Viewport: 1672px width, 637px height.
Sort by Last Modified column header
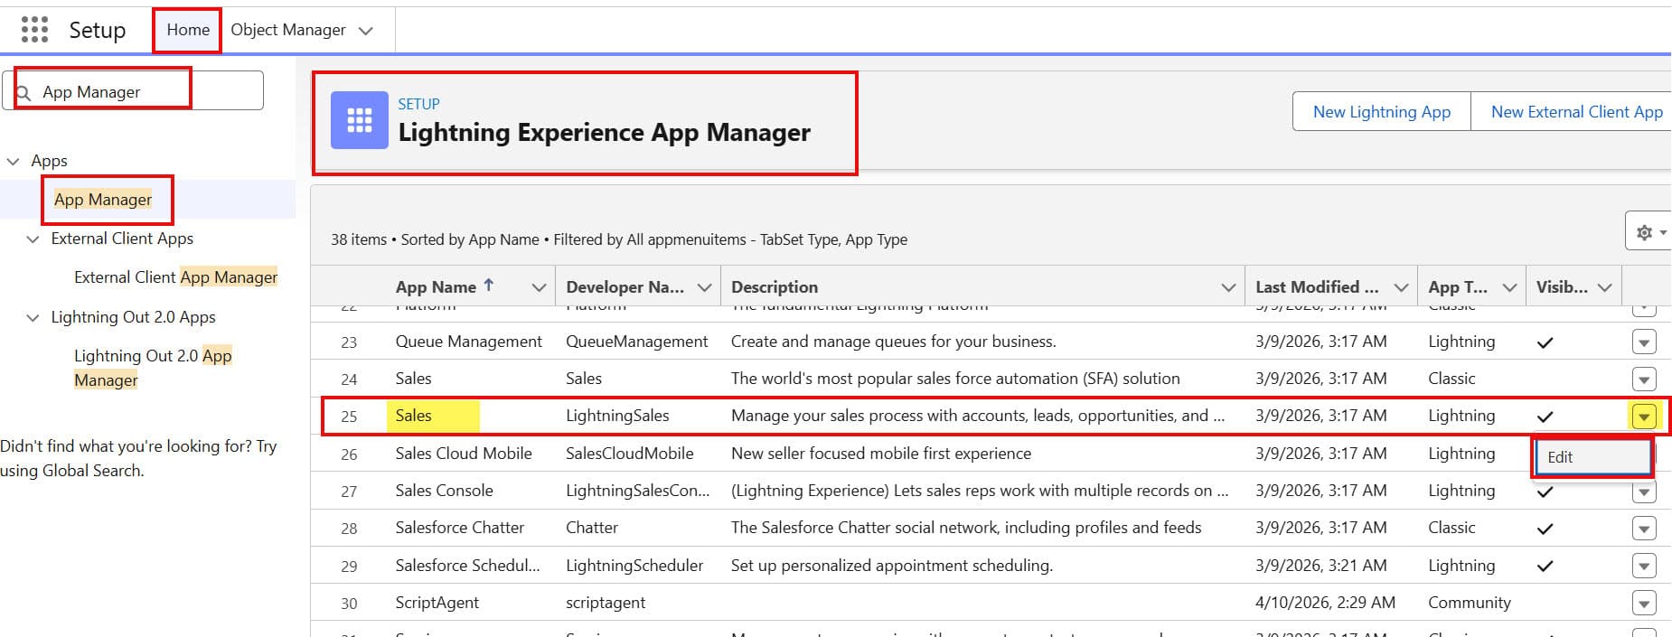pyautogui.click(x=1317, y=287)
